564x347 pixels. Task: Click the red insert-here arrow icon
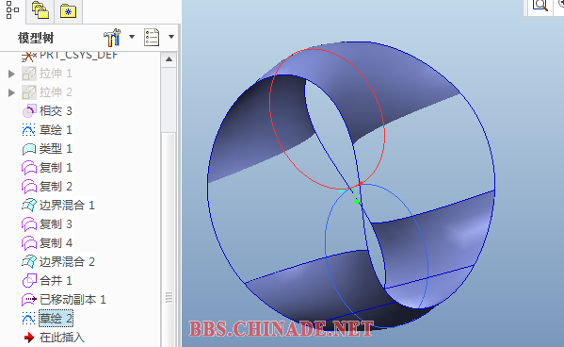[x=29, y=338]
